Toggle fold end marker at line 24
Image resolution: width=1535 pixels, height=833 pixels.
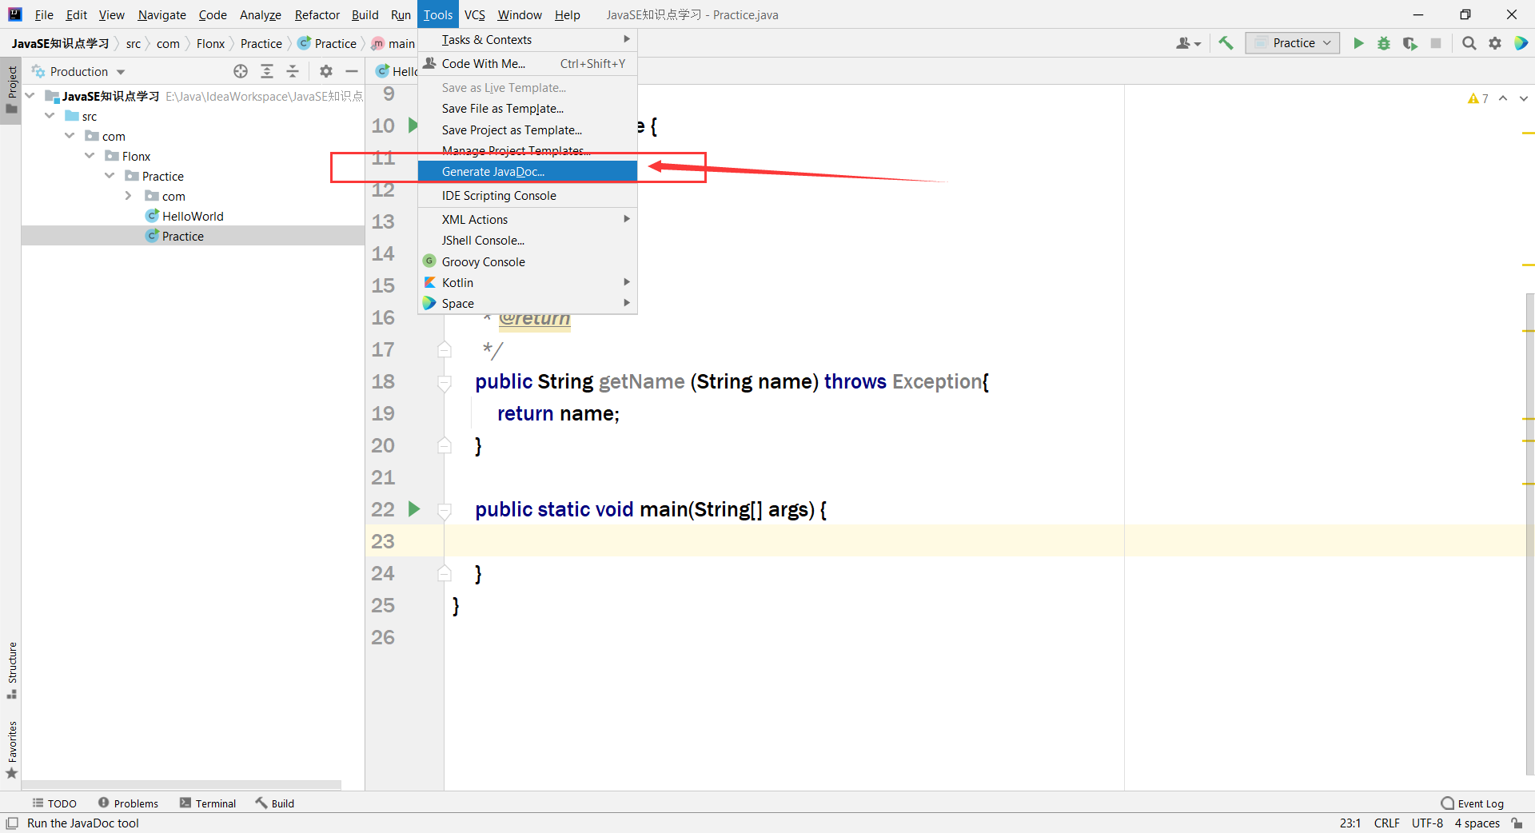[x=445, y=573]
